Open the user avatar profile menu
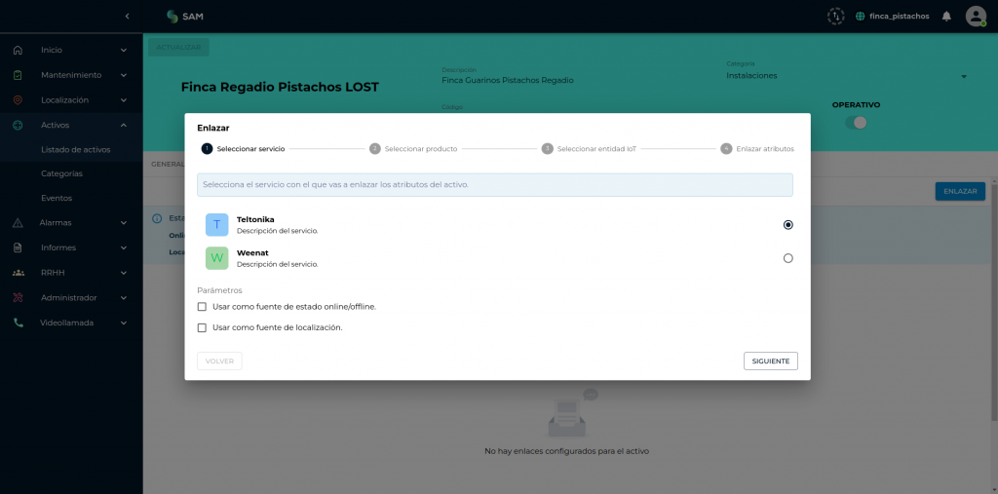This screenshot has width=998, height=494. pyautogui.click(x=976, y=17)
